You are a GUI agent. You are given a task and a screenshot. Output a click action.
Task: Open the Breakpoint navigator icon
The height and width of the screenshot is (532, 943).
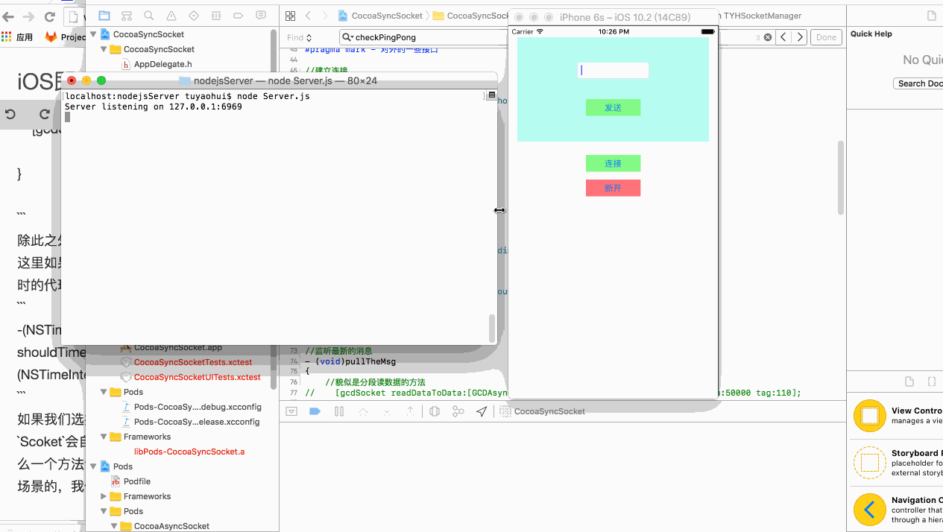(x=238, y=16)
